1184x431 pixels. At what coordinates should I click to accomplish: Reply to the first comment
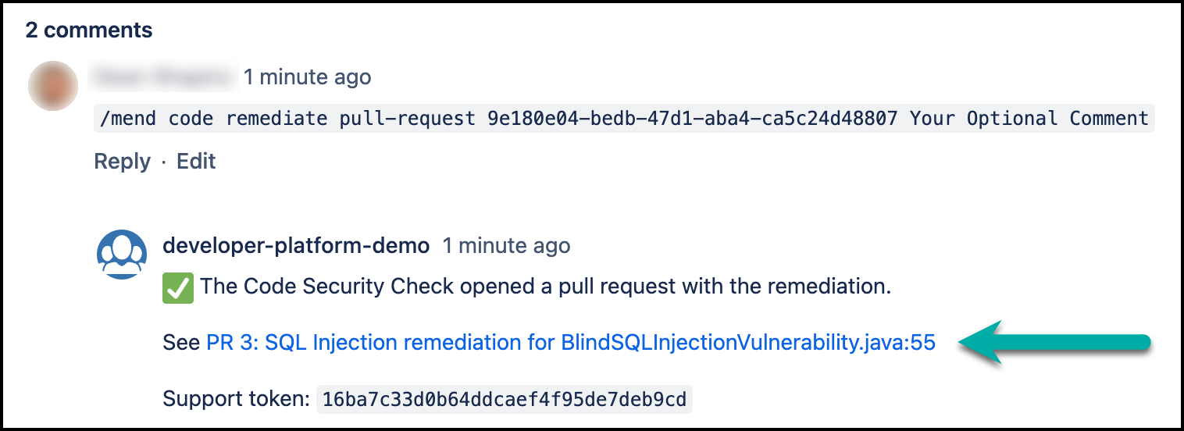click(x=122, y=162)
